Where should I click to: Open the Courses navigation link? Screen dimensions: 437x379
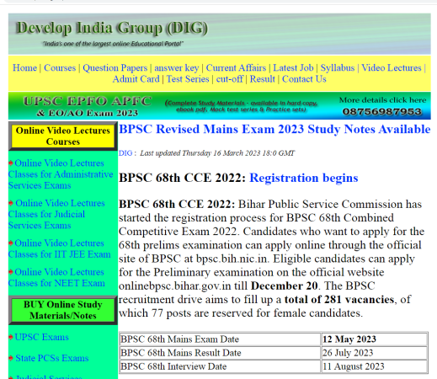coord(60,67)
